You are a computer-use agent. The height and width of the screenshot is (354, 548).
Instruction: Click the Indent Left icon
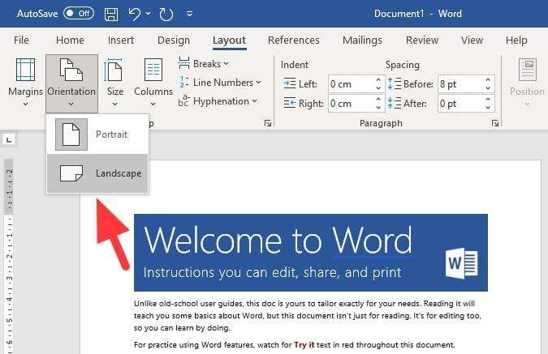[289, 83]
